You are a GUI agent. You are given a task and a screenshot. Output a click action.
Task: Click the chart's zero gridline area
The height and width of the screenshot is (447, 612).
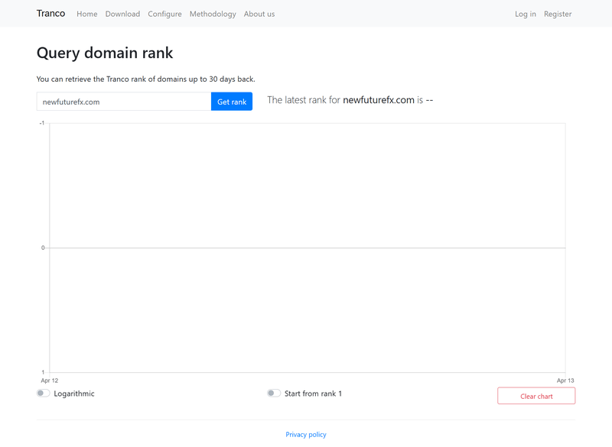pyautogui.click(x=308, y=248)
